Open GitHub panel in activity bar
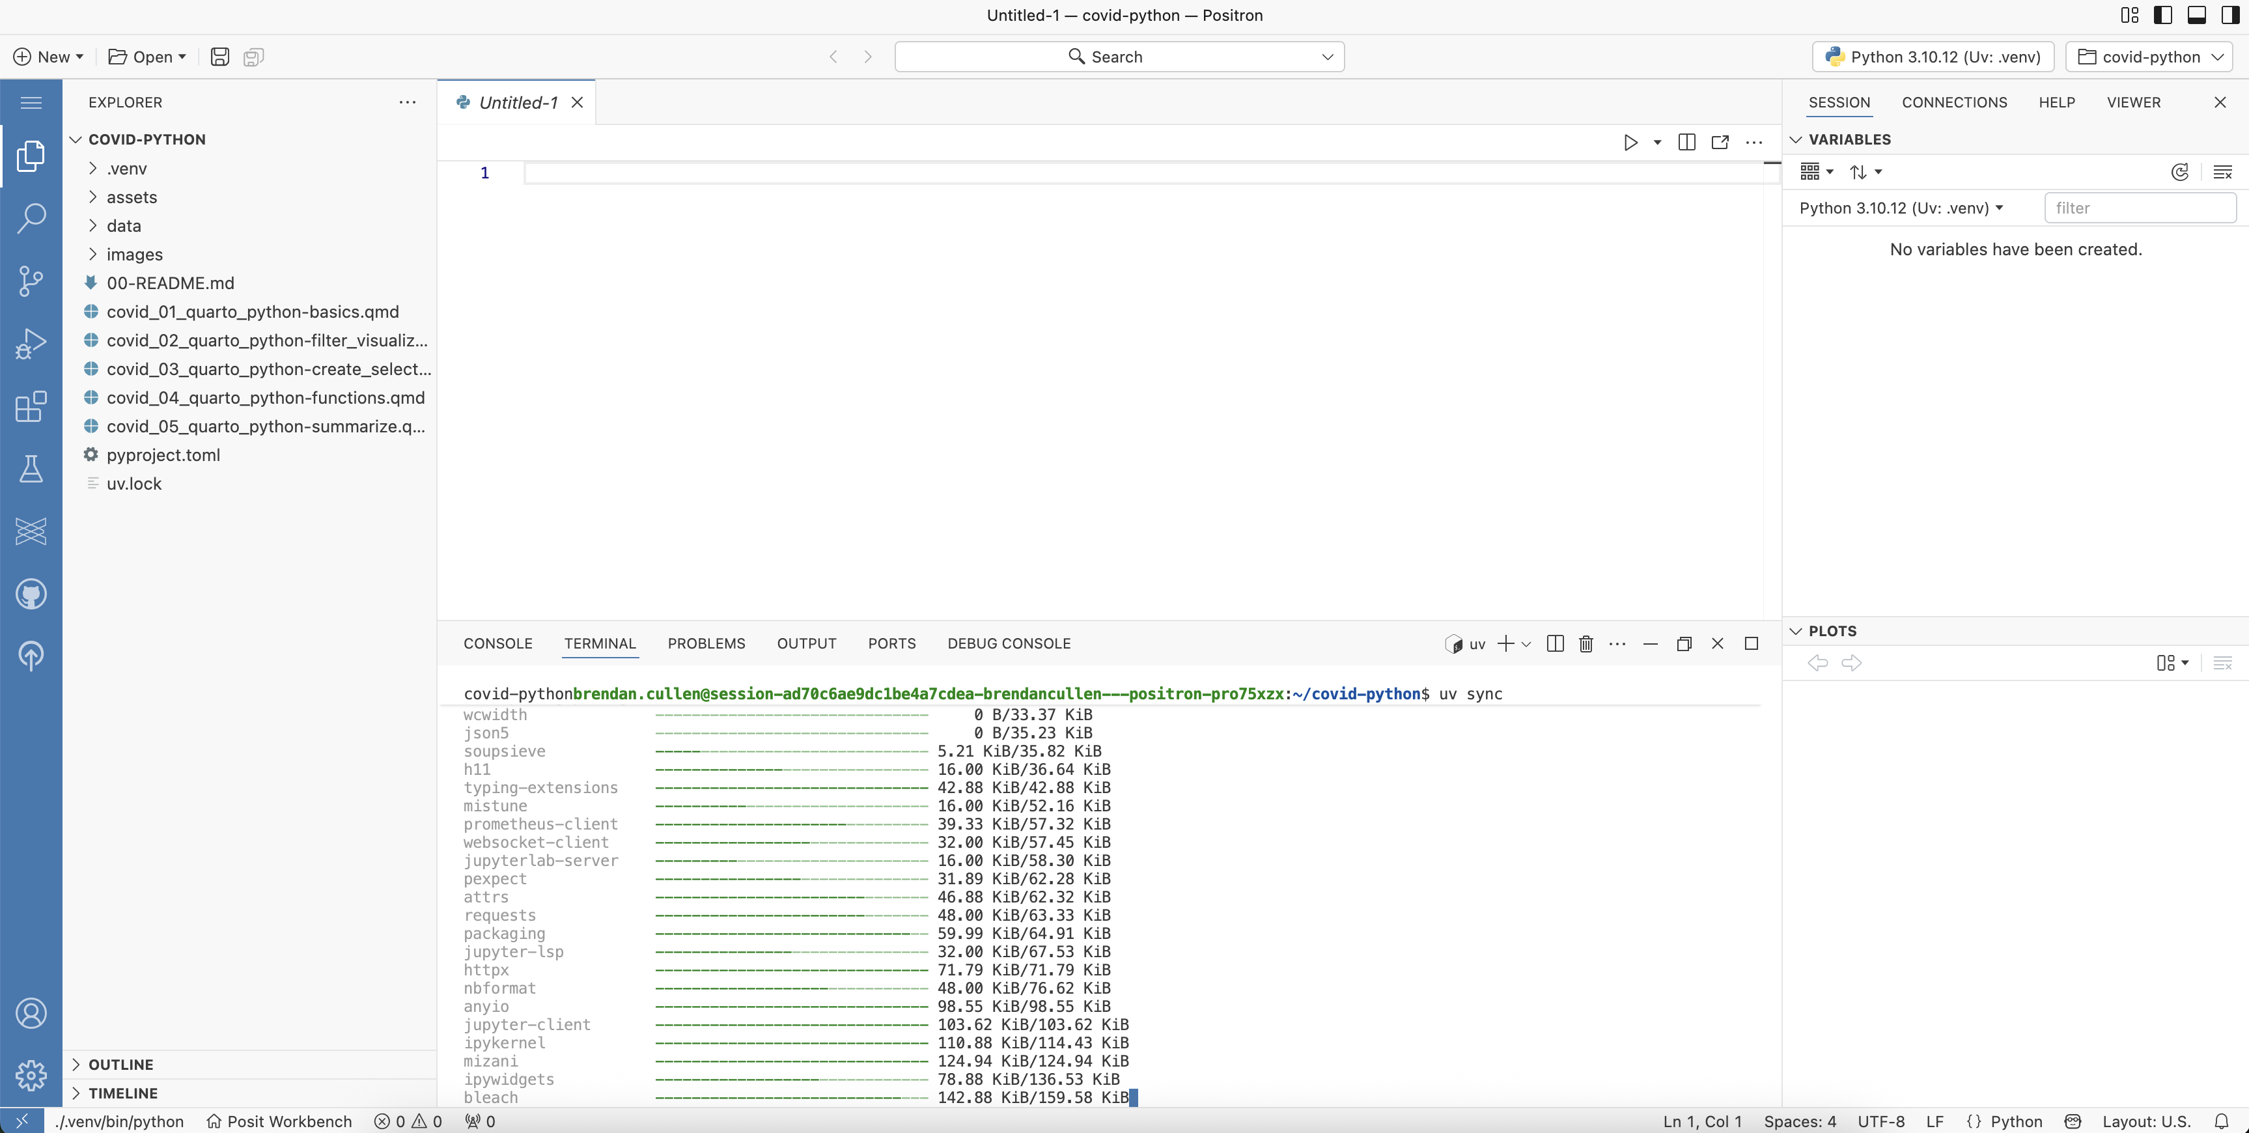Viewport: 2249px width, 1133px height. pos(31,594)
